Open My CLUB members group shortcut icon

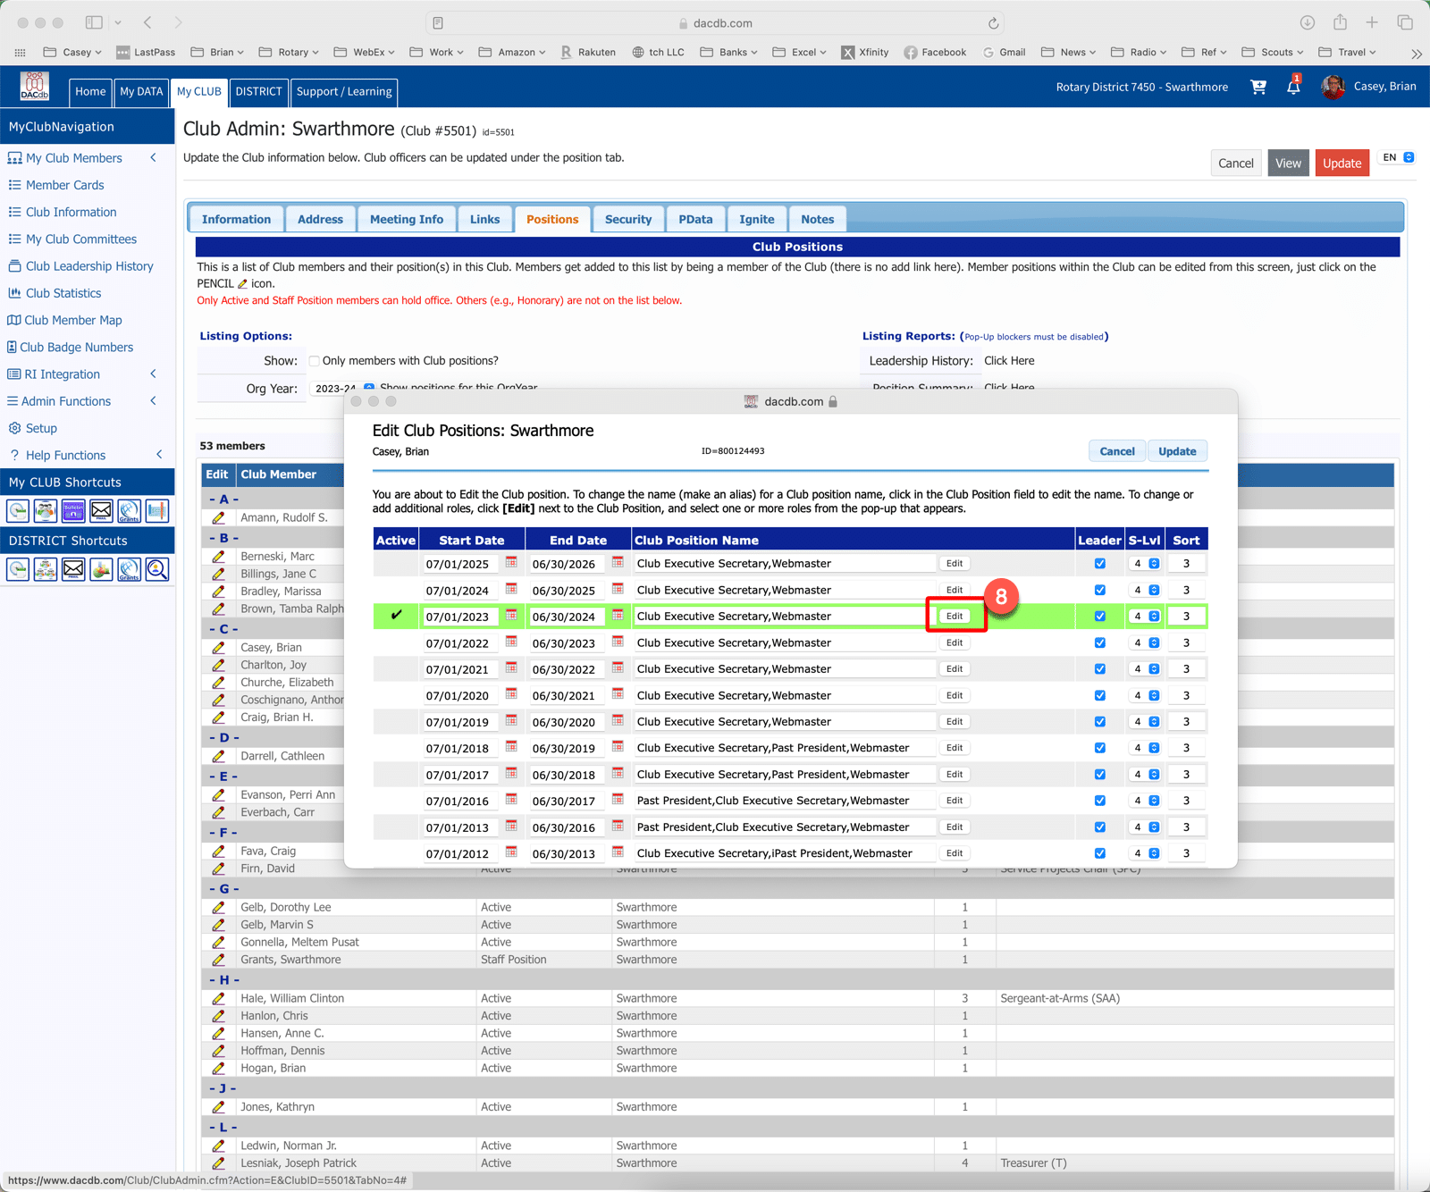tap(46, 511)
